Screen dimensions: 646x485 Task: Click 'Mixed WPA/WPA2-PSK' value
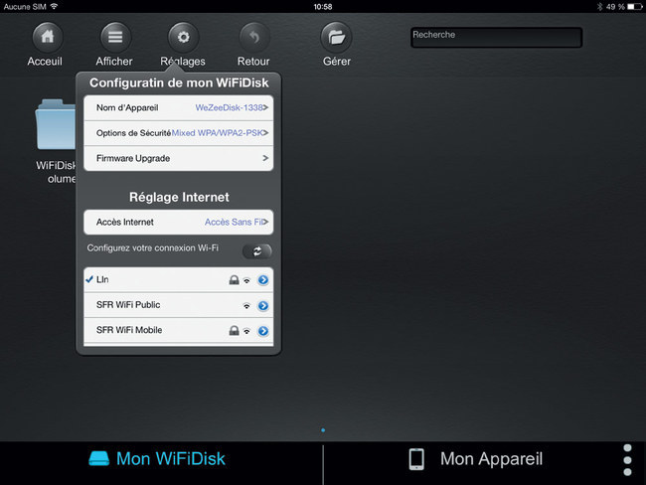[x=217, y=133]
